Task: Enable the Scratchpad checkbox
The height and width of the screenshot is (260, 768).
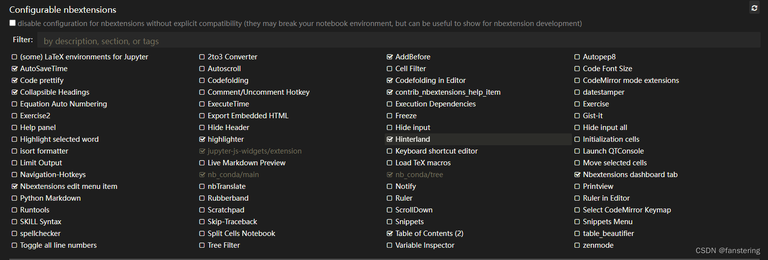Action: (202, 210)
